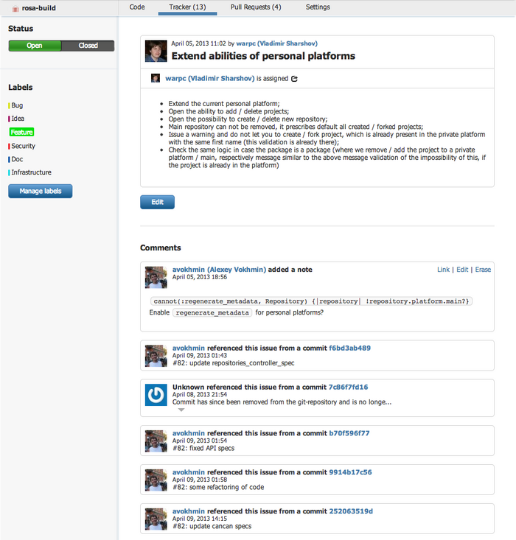Click the Edit issue button
The width and height of the screenshot is (516, 540).
tap(157, 202)
